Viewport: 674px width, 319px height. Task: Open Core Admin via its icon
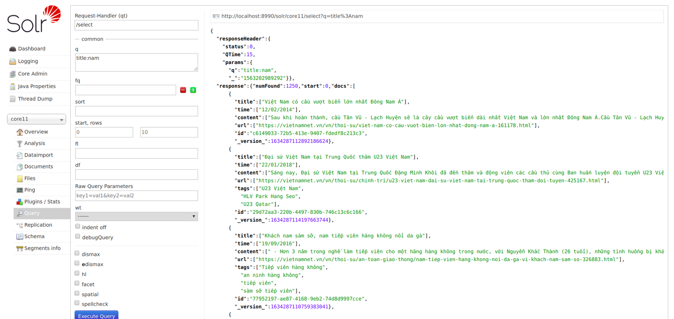click(x=13, y=74)
